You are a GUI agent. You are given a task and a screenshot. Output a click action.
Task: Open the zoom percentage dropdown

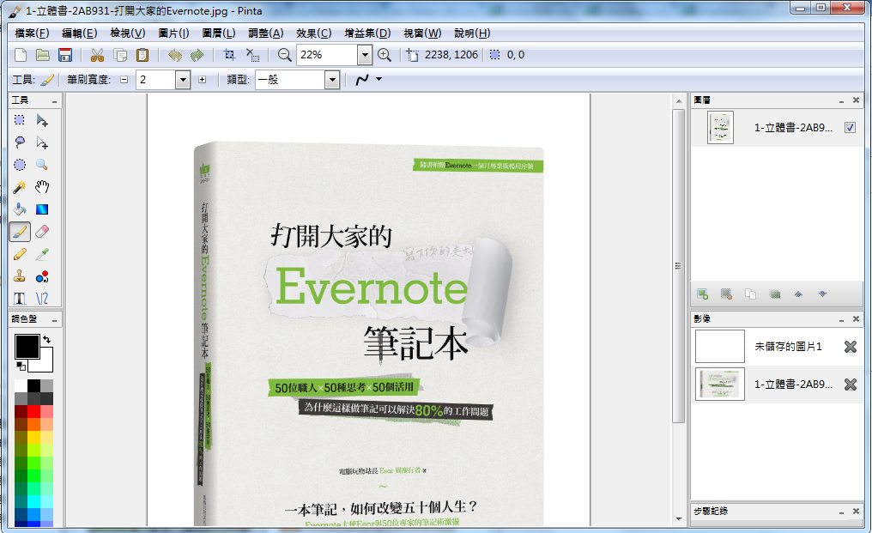tap(365, 55)
